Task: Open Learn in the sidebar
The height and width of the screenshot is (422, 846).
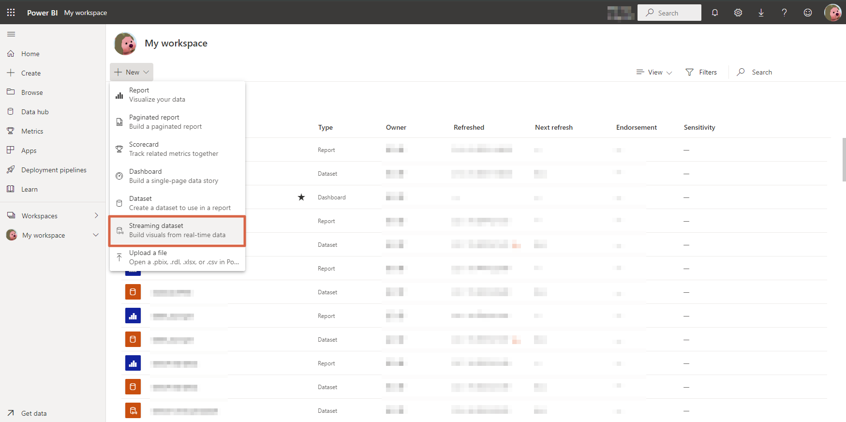Action: [x=53, y=189]
